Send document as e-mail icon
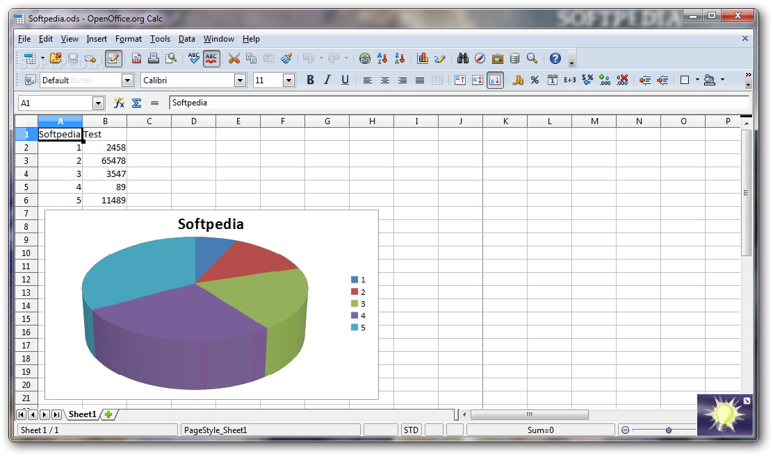 (x=90, y=58)
